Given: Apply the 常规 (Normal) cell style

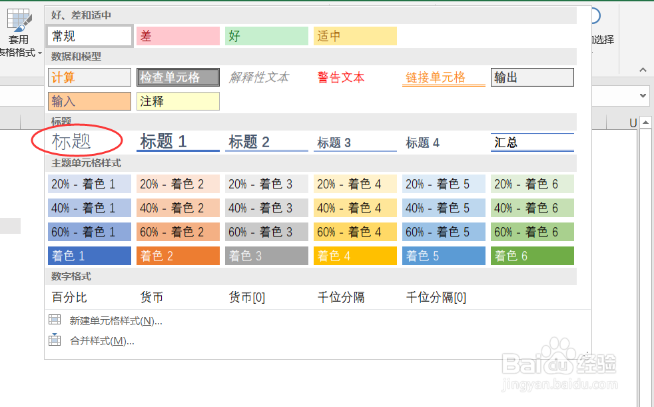Looking at the screenshot, I should (x=89, y=35).
